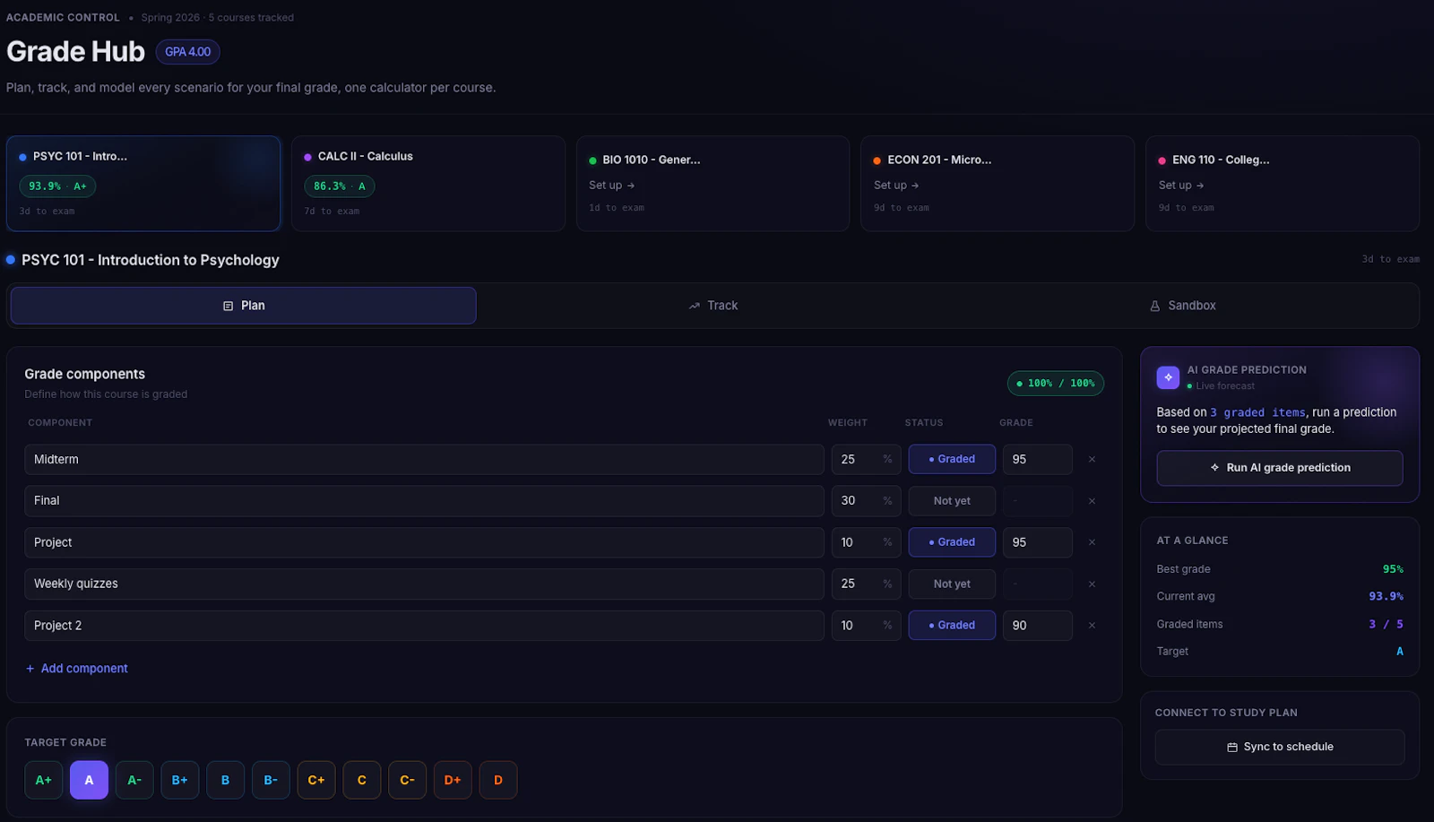Open the Sandbox tab

(1183, 306)
